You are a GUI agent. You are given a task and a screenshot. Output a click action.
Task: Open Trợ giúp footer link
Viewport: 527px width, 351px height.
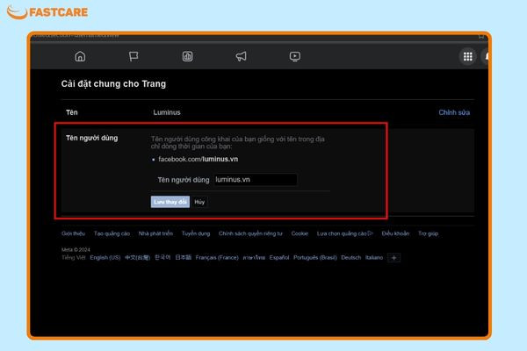429,233
